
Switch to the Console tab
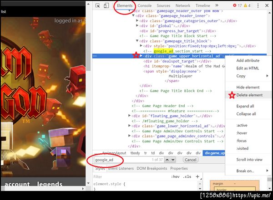[x=145, y=5]
